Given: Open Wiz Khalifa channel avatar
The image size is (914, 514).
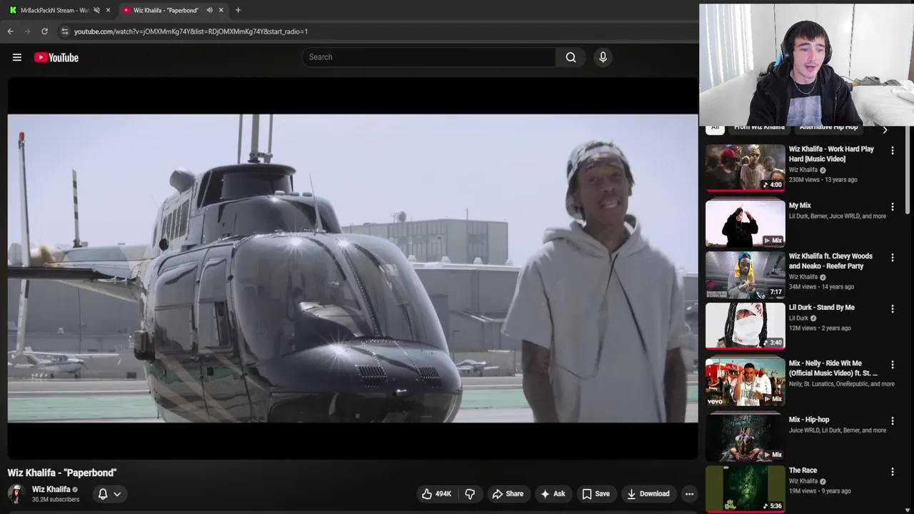Looking at the screenshot, I should click(16, 493).
